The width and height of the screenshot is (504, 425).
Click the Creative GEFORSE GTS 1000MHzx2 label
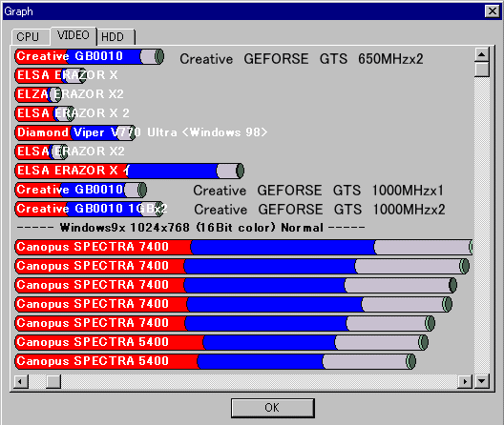click(320, 210)
